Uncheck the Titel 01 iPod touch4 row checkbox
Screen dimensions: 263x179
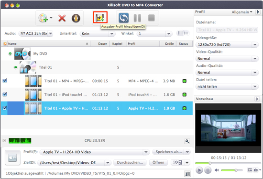tap(5, 94)
